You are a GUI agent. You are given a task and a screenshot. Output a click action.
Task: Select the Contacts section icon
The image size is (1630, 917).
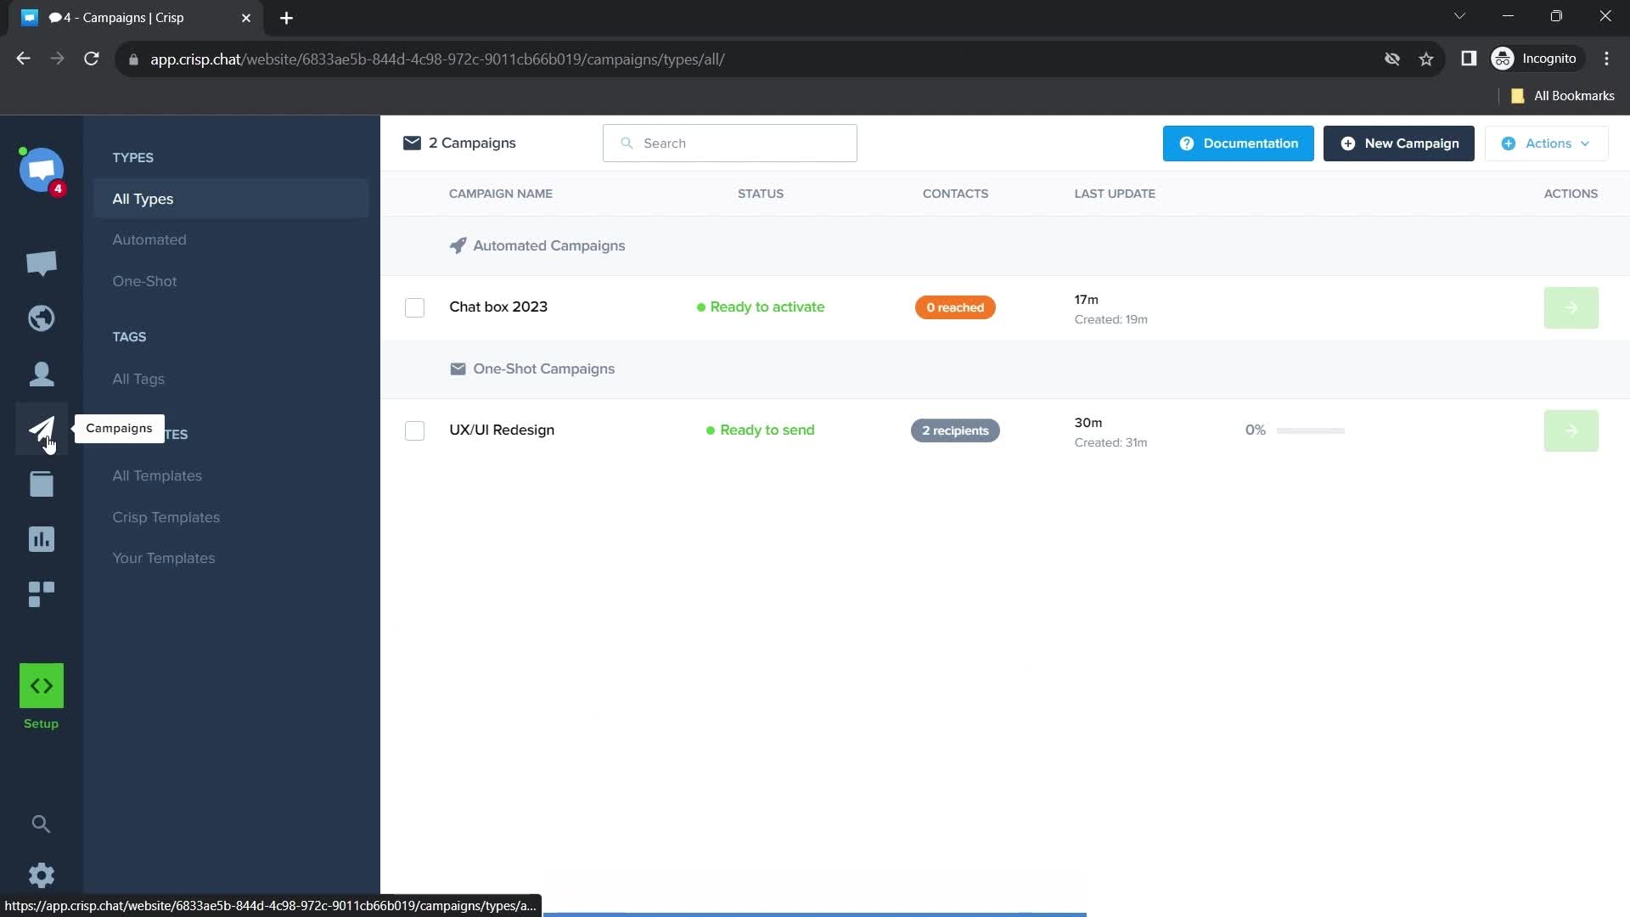[x=42, y=373]
